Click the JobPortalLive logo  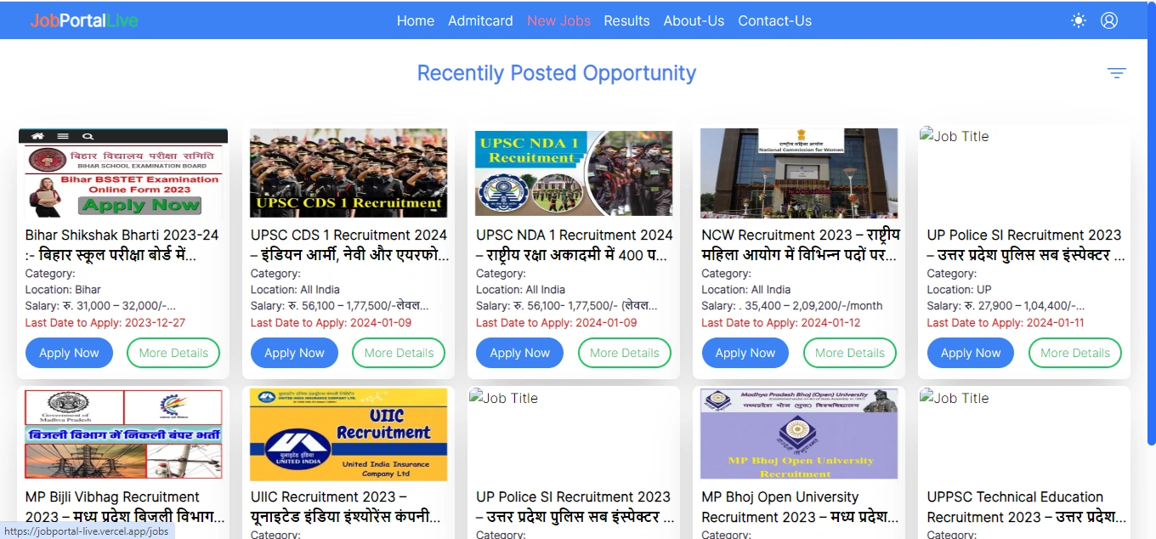click(83, 20)
